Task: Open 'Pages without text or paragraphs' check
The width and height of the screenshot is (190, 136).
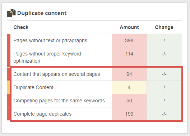Action: tap(50, 40)
